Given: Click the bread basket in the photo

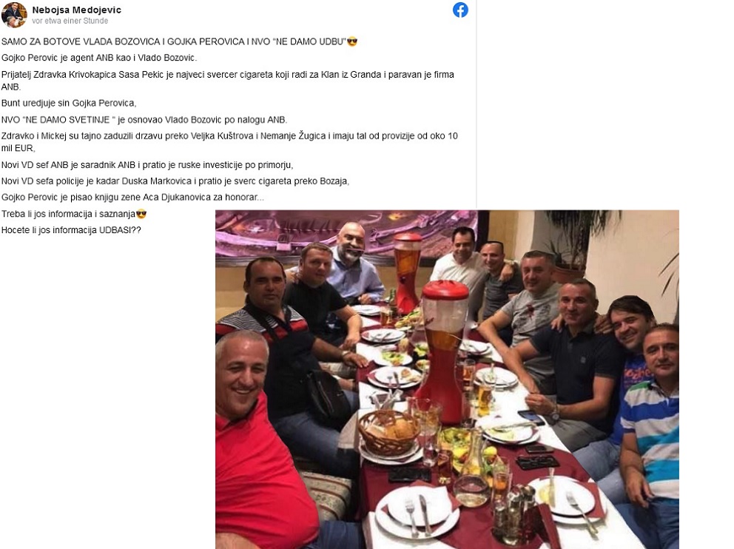Looking at the screenshot, I should coord(388,432).
